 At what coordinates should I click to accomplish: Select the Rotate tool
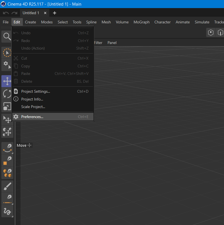pyautogui.click(x=7, y=94)
